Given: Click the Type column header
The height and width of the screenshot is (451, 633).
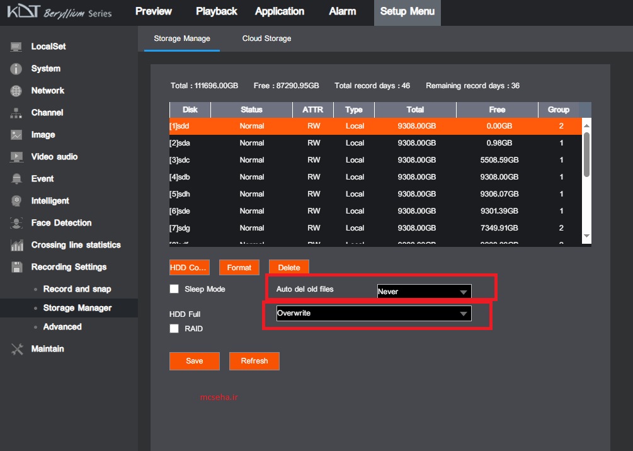Looking at the screenshot, I should pos(354,110).
